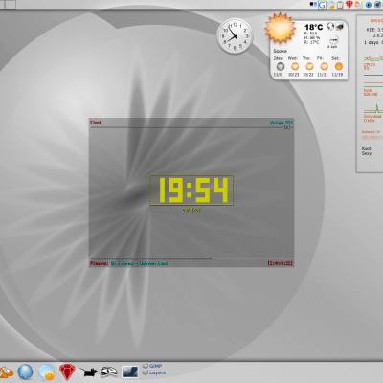Click the red gem tray icon
Screen dimensions: 383x383
click(349, 5)
